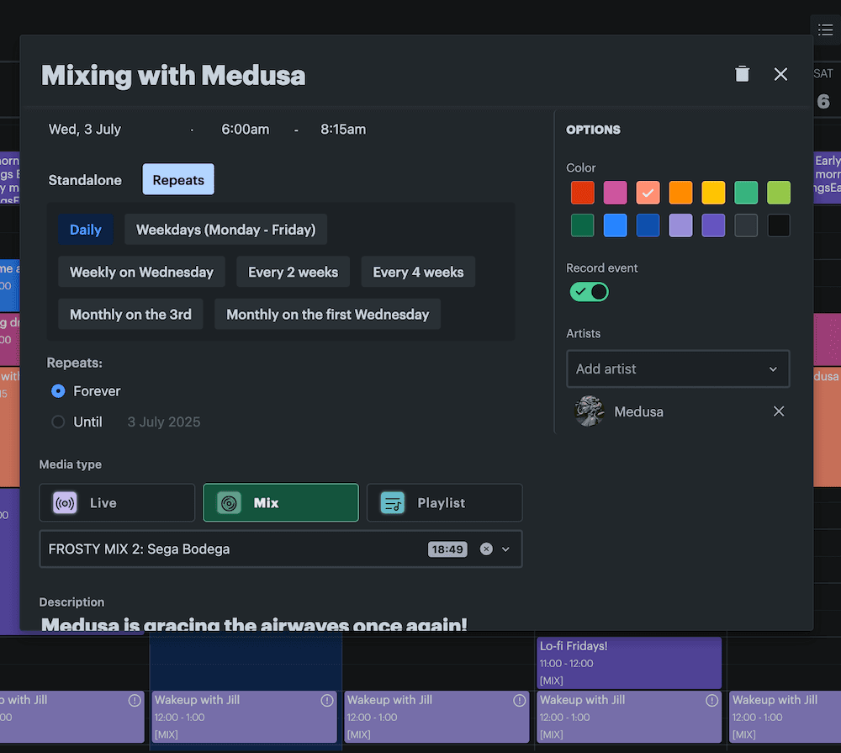Click the Medusa artist avatar
841x753 pixels.
590,411
